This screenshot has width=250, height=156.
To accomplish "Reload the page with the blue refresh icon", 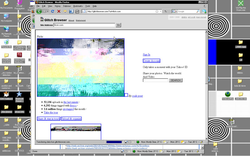I will click(52, 11).
